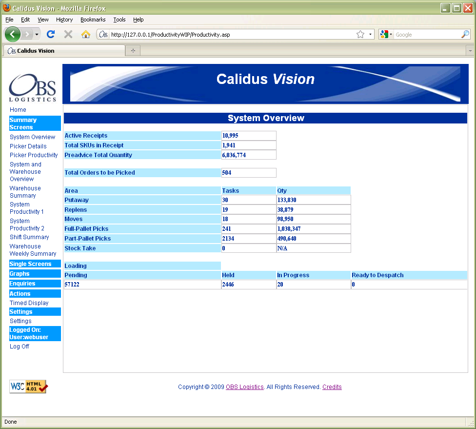Click the Stop loading X icon
Image resolution: width=476 pixels, height=429 pixels.
(68, 34)
